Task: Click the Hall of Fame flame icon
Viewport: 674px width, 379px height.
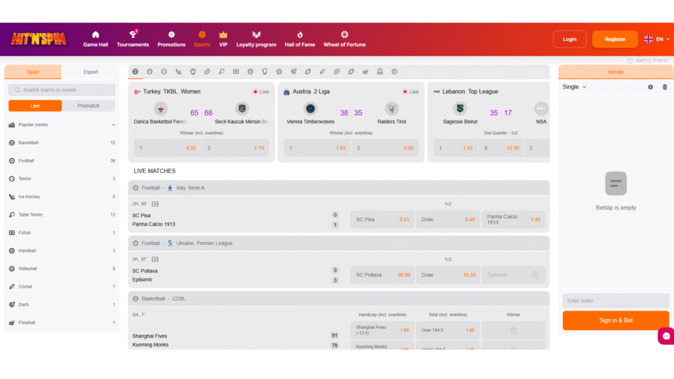Action: (299, 35)
